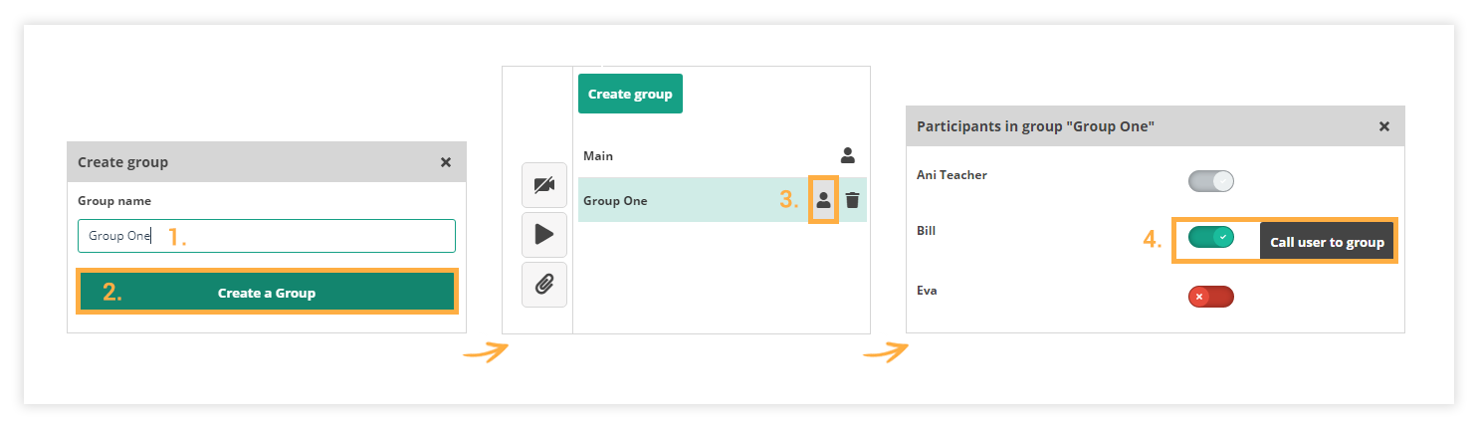The height and width of the screenshot is (429, 1478).
Task: Click the Call user to group tooltip
Action: 1327,242
